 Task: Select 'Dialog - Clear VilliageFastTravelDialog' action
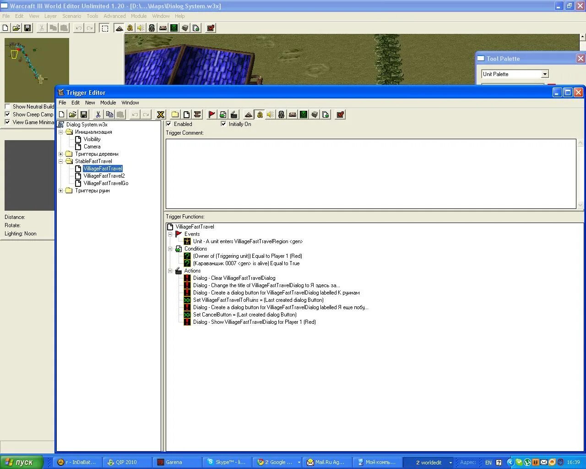pyautogui.click(x=234, y=278)
